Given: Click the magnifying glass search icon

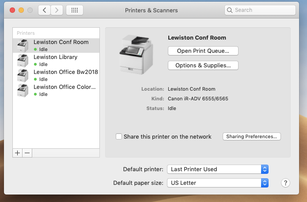Looking at the screenshot, I should pyautogui.click(x=229, y=10).
